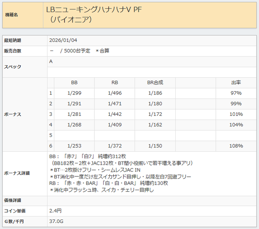Select setting 1 BB value 1/299
The image size is (259, 229).
[x=74, y=93]
